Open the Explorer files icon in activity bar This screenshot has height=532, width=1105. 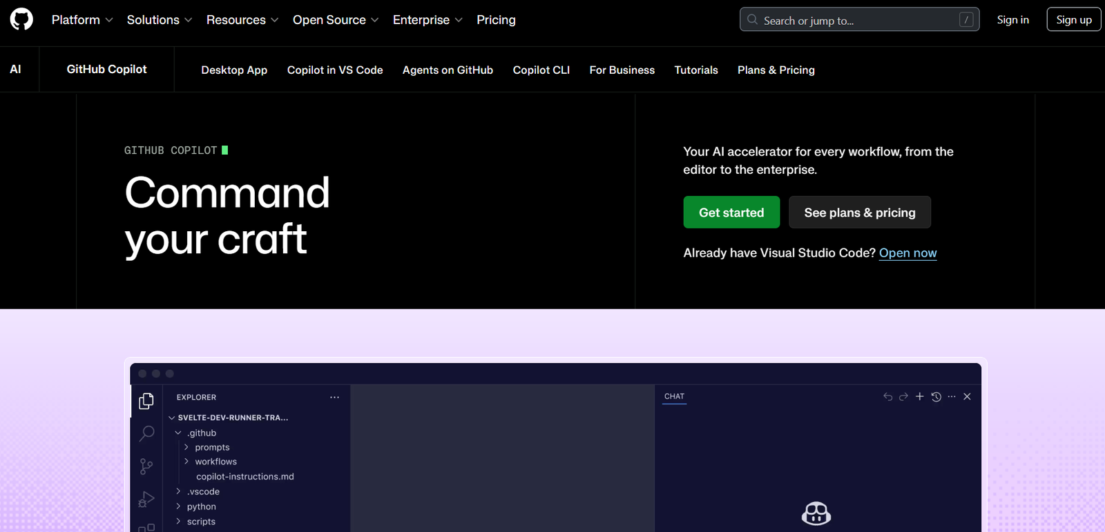[x=146, y=401]
